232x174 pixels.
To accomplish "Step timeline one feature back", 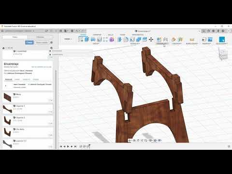I will pos(64,146).
